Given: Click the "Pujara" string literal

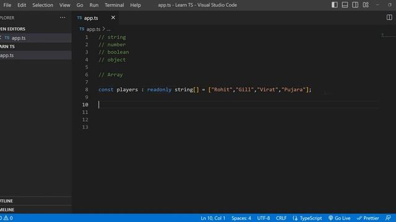Looking at the screenshot, I should tap(293, 89).
